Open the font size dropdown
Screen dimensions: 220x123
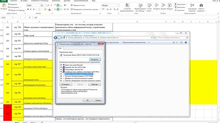[x=46, y=5]
